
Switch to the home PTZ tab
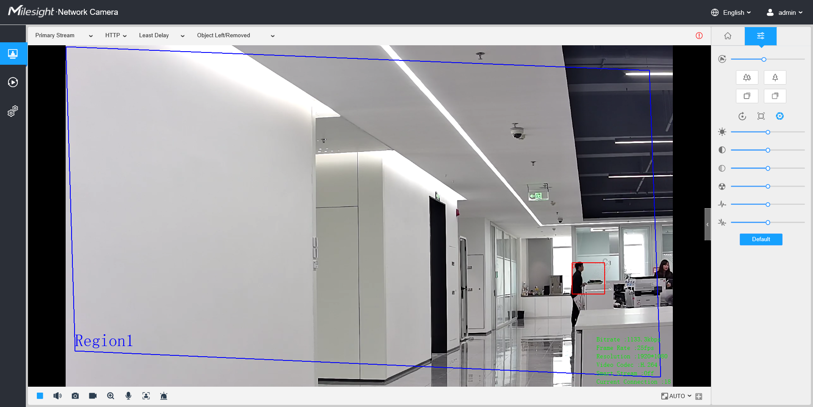(x=728, y=36)
